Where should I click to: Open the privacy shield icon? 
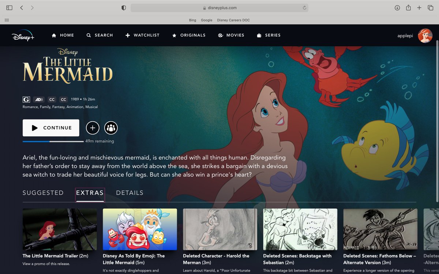(124, 8)
